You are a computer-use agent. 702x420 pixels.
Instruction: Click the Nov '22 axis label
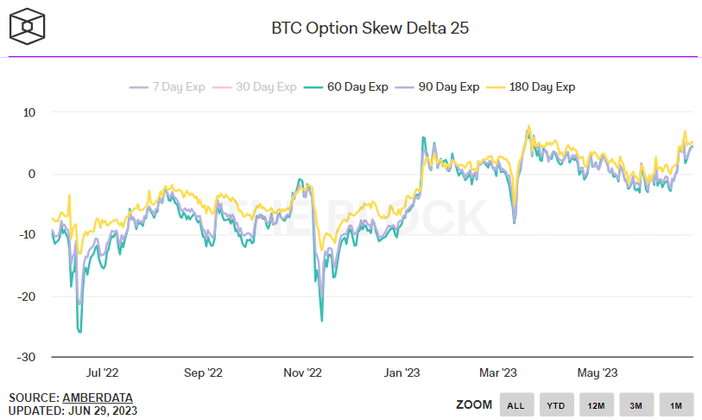(x=303, y=373)
